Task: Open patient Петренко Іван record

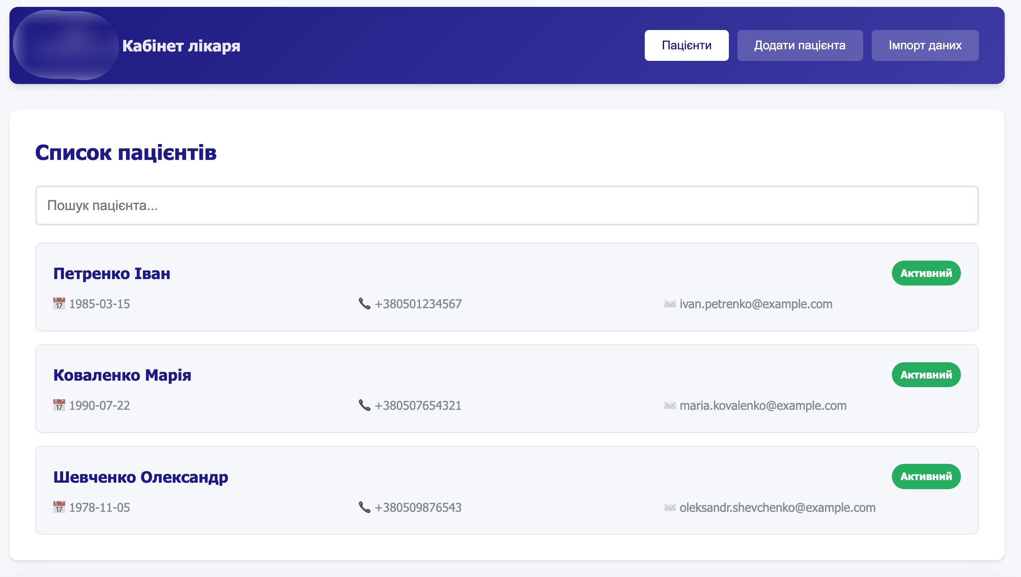Action: [x=112, y=273]
